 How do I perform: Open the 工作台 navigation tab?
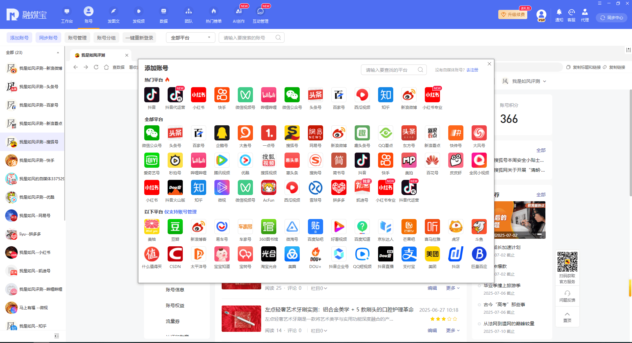tap(67, 15)
